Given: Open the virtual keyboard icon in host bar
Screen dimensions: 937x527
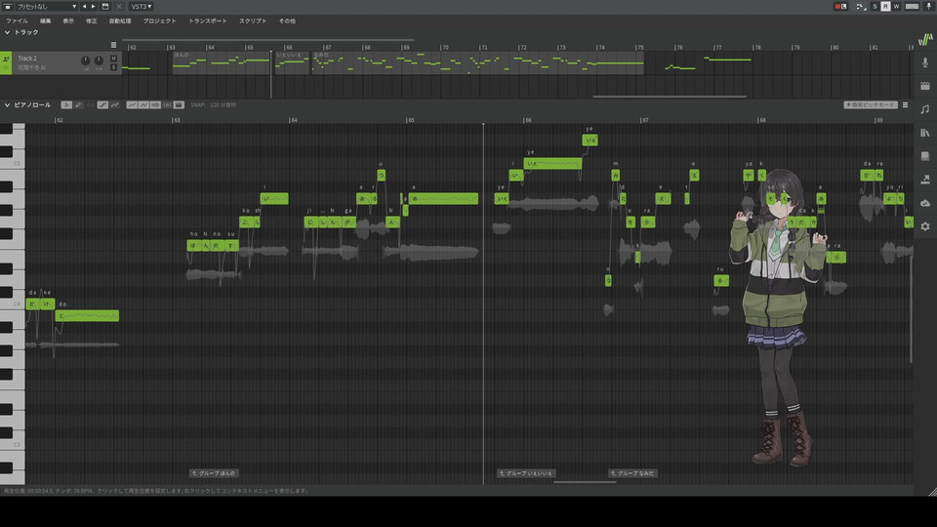Looking at the screenshot, I should [x=912, y=7].
